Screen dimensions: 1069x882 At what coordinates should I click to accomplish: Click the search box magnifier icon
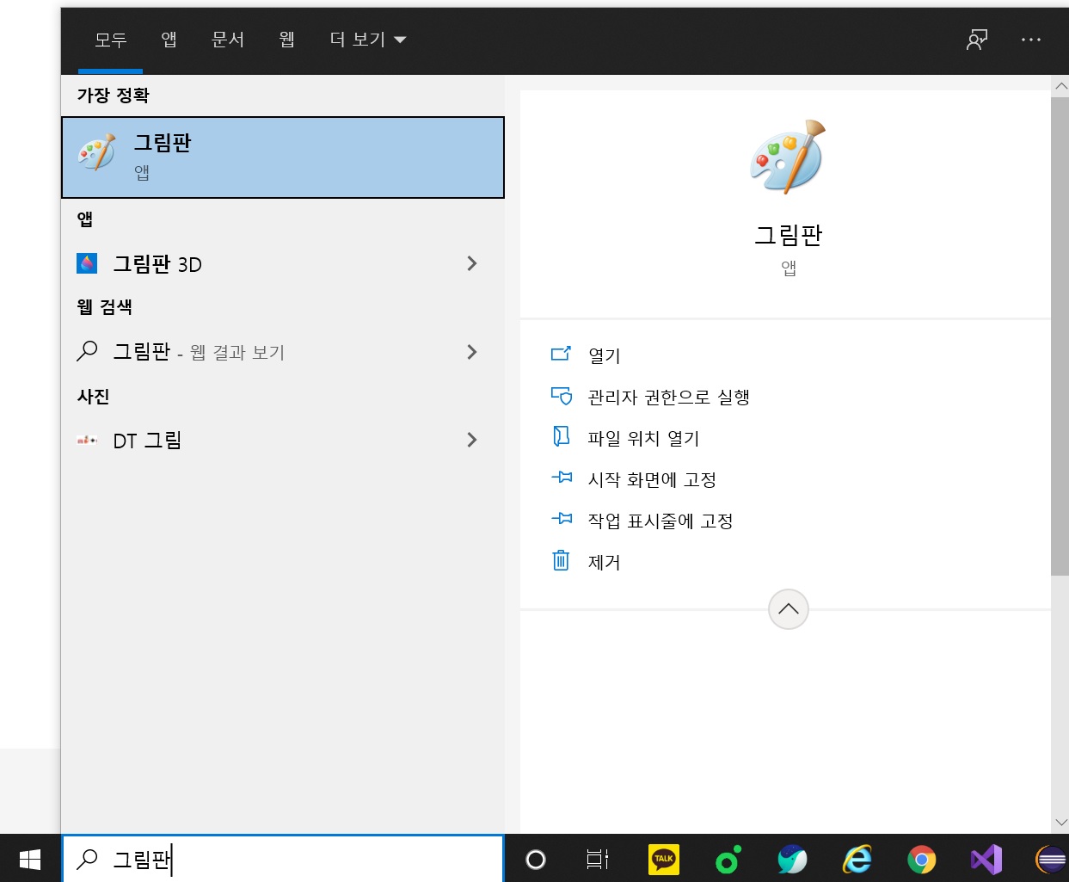88,858
